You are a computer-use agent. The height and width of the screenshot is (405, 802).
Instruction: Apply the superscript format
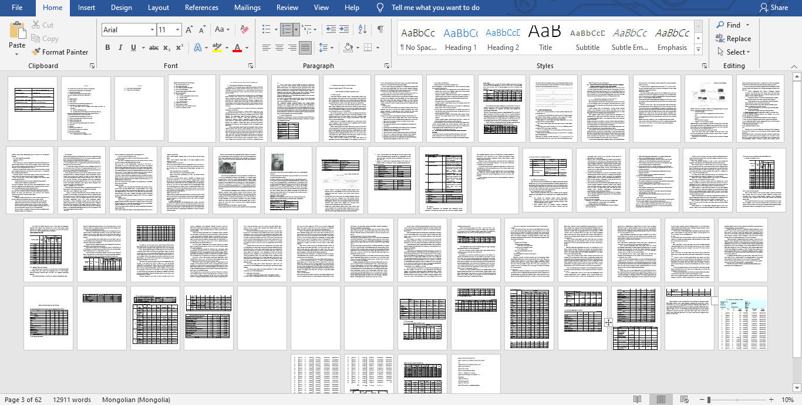point(180,48)
